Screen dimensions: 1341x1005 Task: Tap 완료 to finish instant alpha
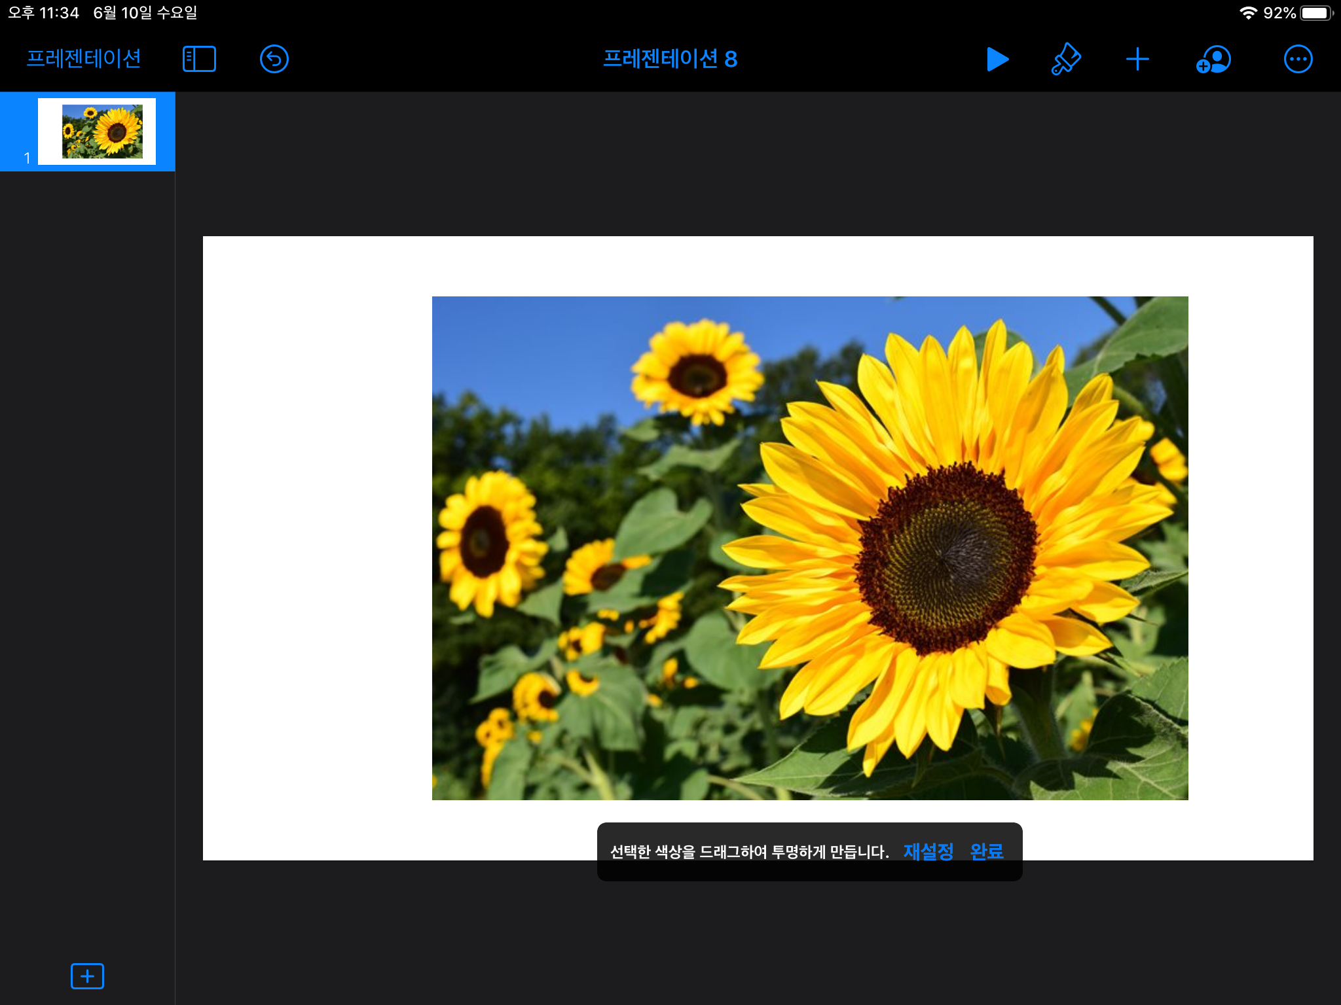(986, 851)
